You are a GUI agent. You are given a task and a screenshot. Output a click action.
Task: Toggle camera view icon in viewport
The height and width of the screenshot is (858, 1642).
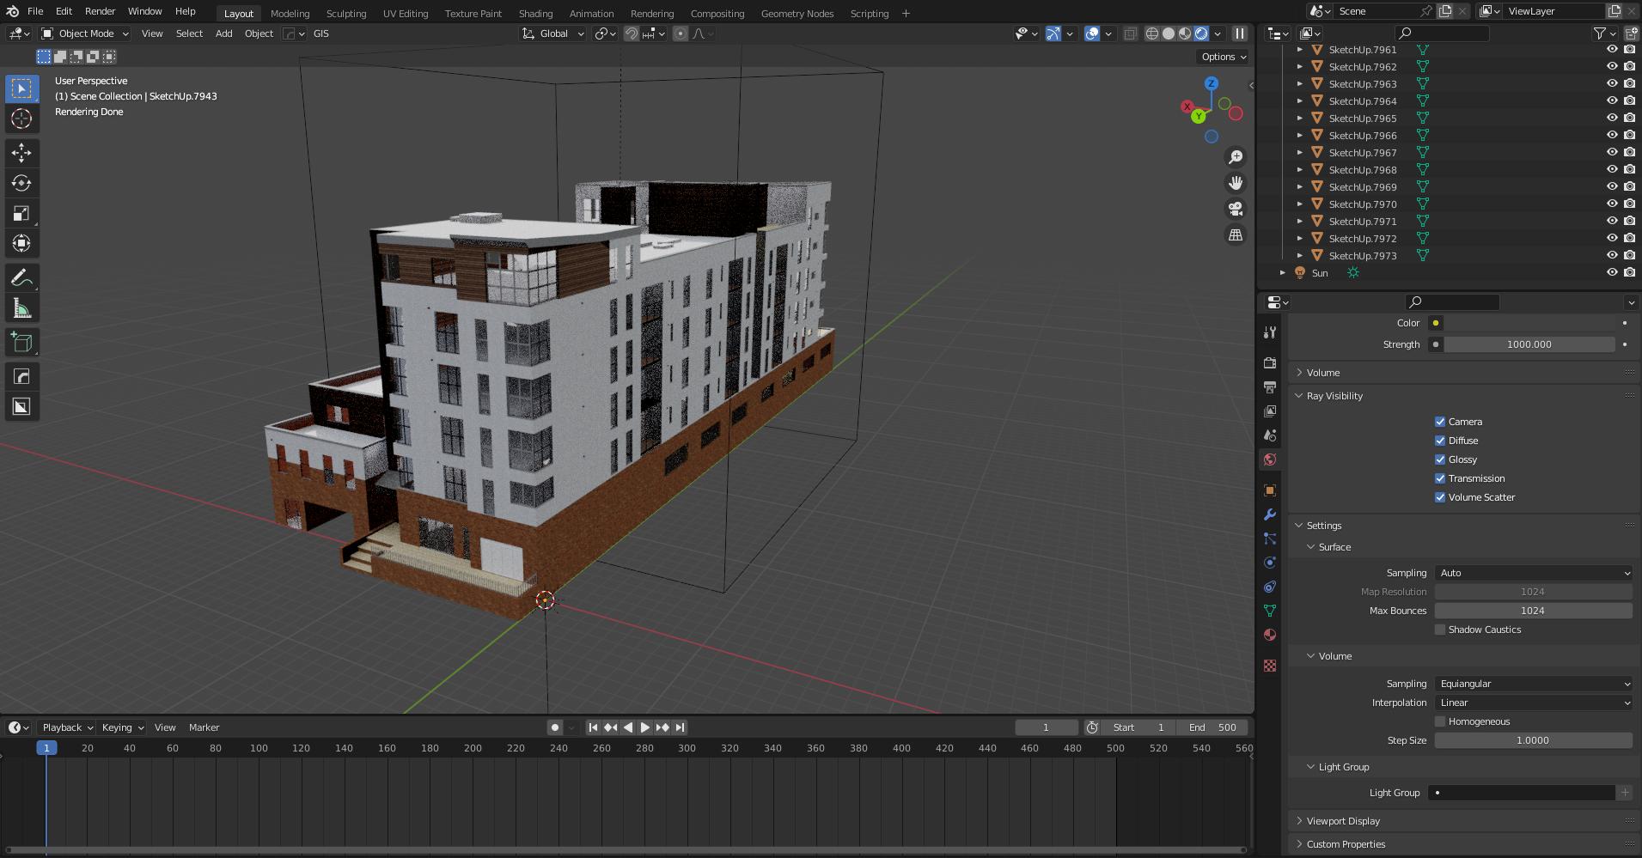point(1236,209)
